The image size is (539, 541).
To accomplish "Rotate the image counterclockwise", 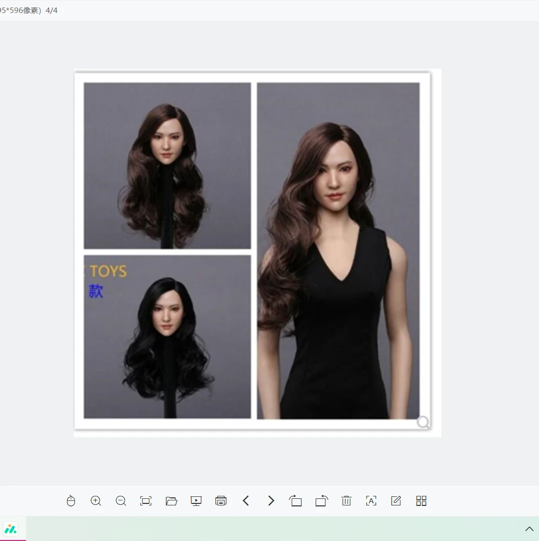I will 296,501.
